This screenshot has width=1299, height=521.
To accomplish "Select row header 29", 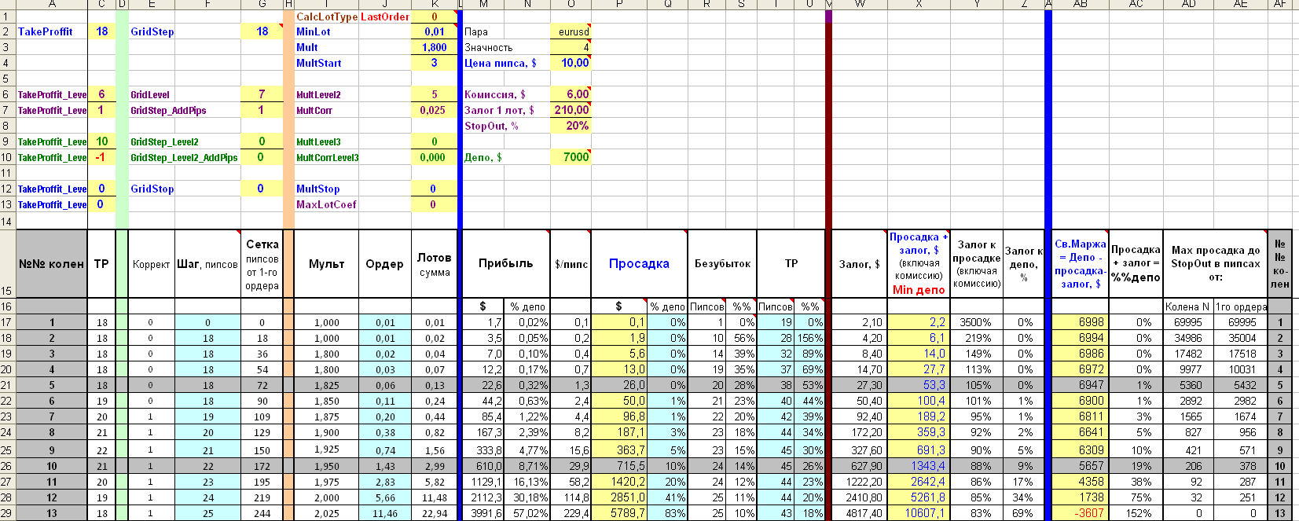I will click(x=7, y=513).
